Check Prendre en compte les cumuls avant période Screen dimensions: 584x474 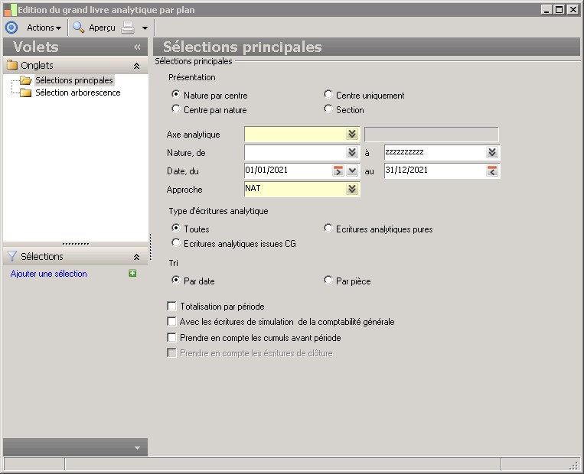(171, 337)
